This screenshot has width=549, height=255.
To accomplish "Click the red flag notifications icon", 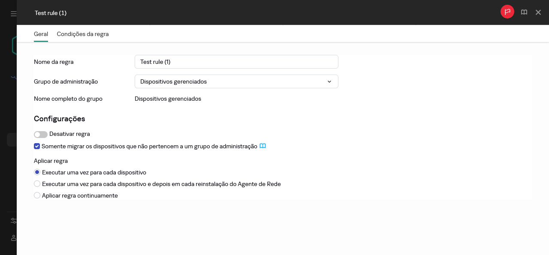I will click(x=507, y=12).
